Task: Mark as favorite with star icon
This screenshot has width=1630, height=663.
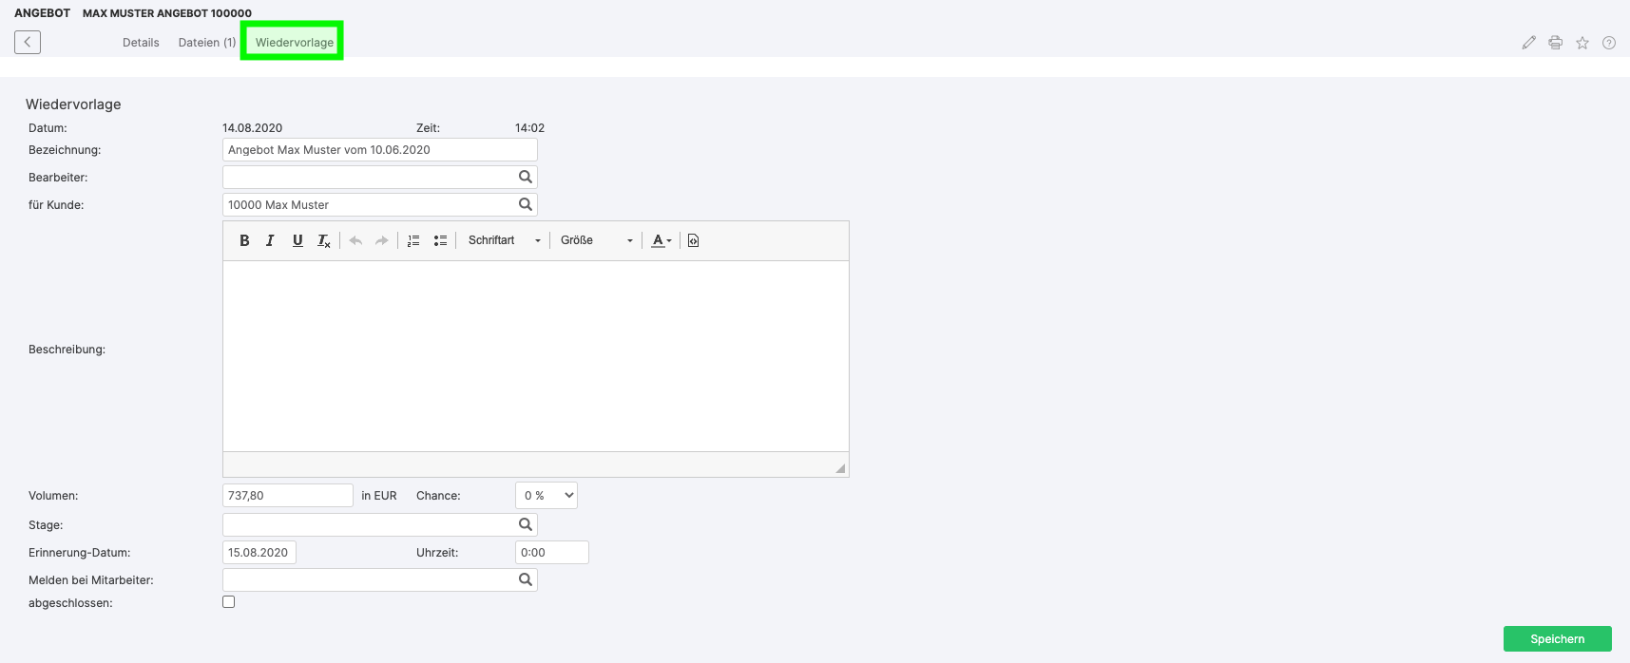Action: coord(1582,43)
